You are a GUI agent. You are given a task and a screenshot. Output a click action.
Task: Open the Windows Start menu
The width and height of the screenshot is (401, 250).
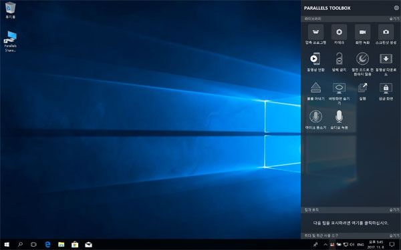click(x=7, y=245)
